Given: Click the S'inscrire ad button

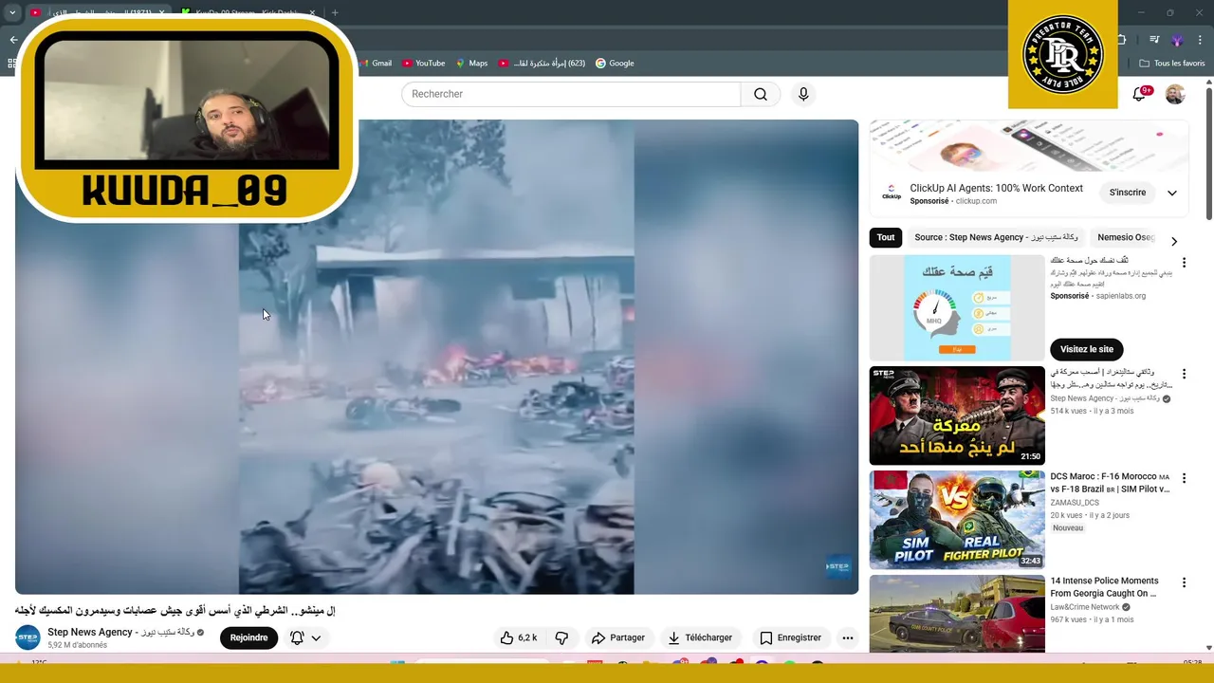Looking at the screenshot, I should click(1128, 193).
